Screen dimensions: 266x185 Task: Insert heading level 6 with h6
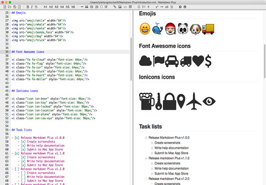point(73,7)
